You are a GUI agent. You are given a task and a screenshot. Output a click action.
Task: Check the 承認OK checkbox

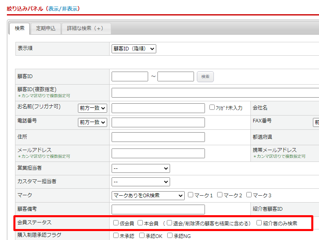142,236
